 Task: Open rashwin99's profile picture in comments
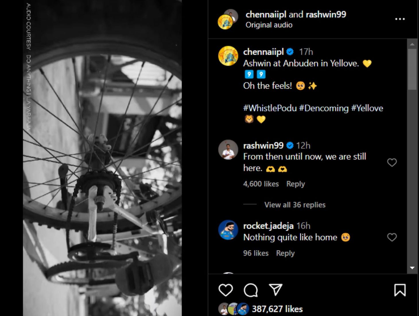point(228,150)
